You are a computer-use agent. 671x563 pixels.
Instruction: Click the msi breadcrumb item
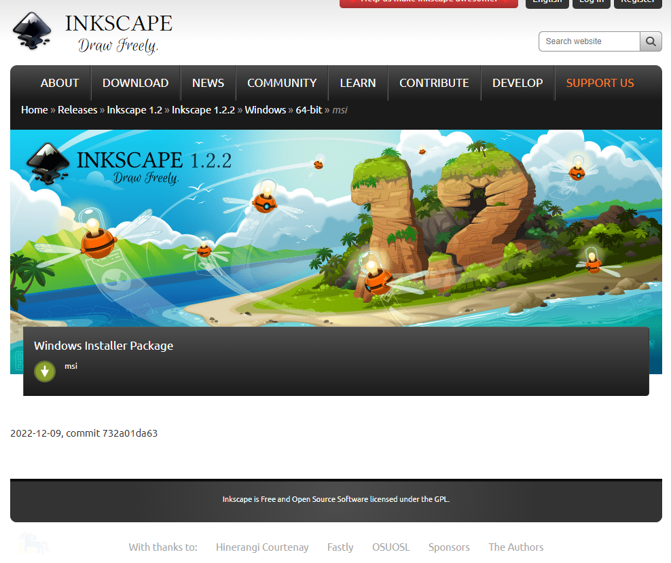[340, 110]
